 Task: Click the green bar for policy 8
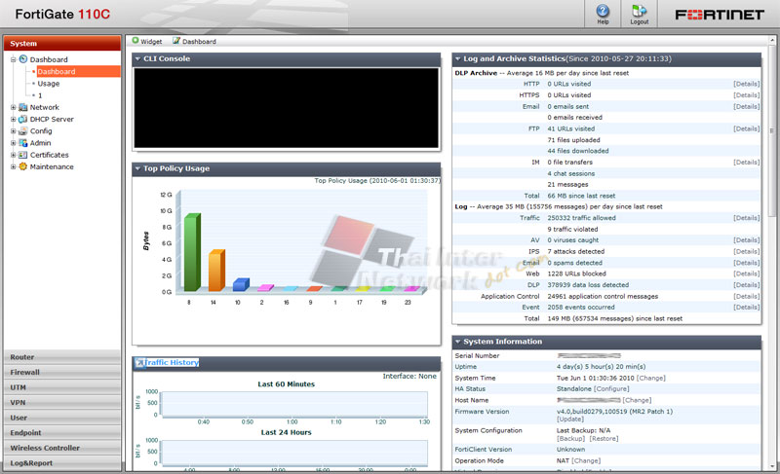click(x=191, y=252)
